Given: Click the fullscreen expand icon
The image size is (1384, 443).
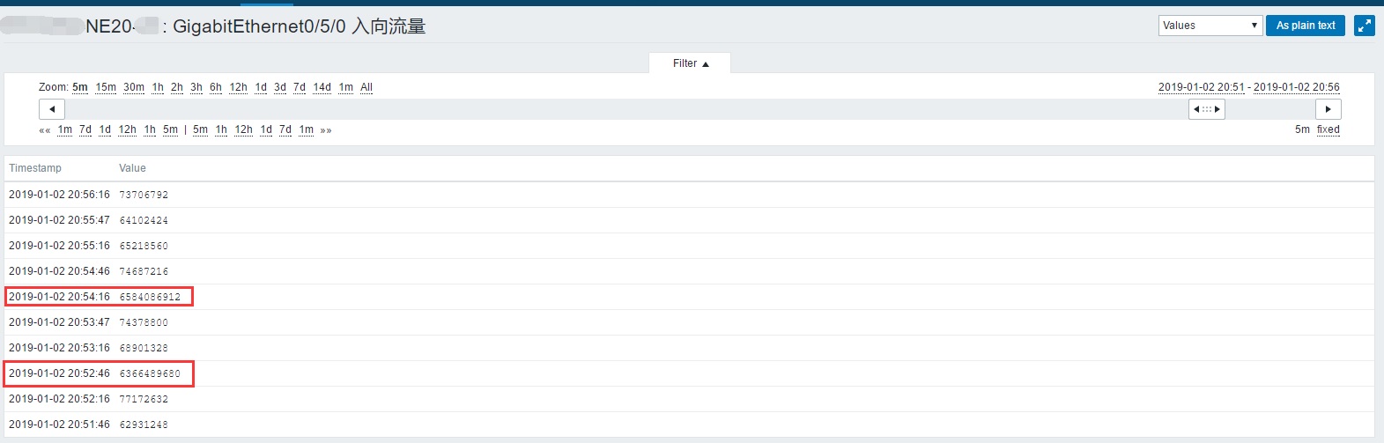Looking at the screenshot, I should click(1364, 26).
